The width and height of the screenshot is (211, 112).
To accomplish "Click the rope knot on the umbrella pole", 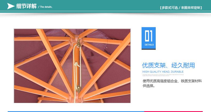I will [x=77, y=65].
